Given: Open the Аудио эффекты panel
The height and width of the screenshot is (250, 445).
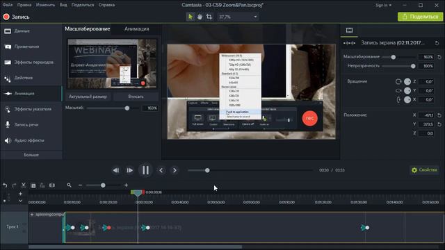Looking at the screenshot, I should [x=31, y=140].
